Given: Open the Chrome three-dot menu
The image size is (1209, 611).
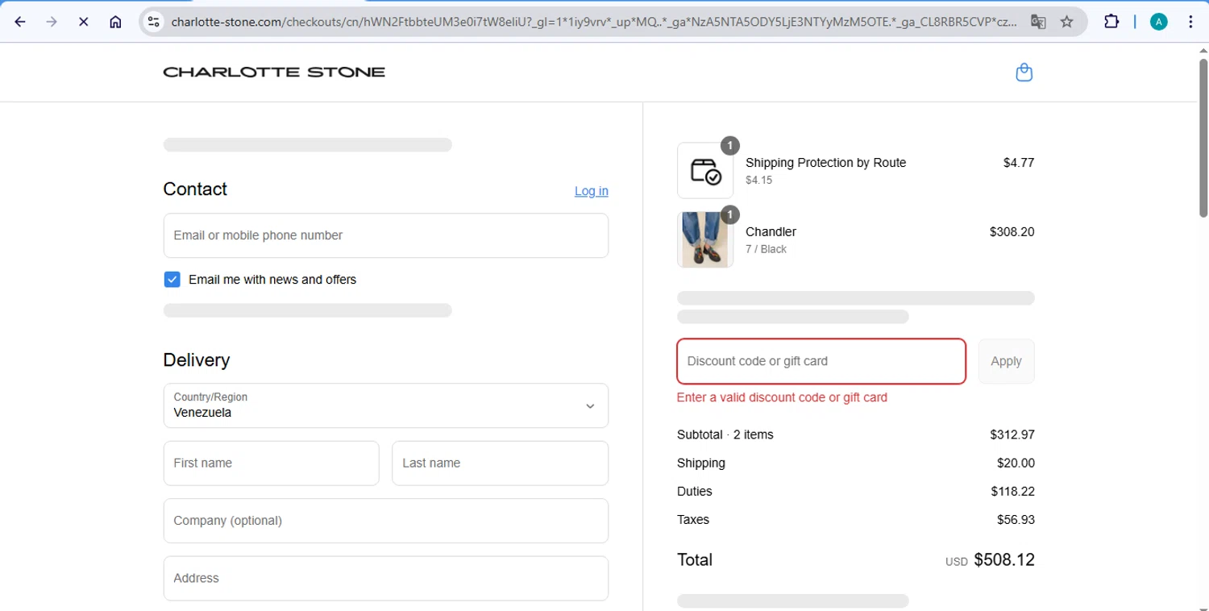Looking at the screenshot, I should point(1190,22).
